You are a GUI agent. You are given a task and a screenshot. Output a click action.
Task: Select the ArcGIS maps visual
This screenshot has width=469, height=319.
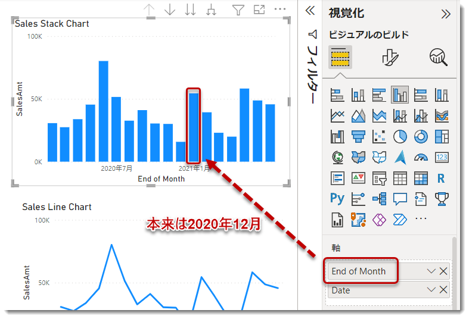[358, 220]
